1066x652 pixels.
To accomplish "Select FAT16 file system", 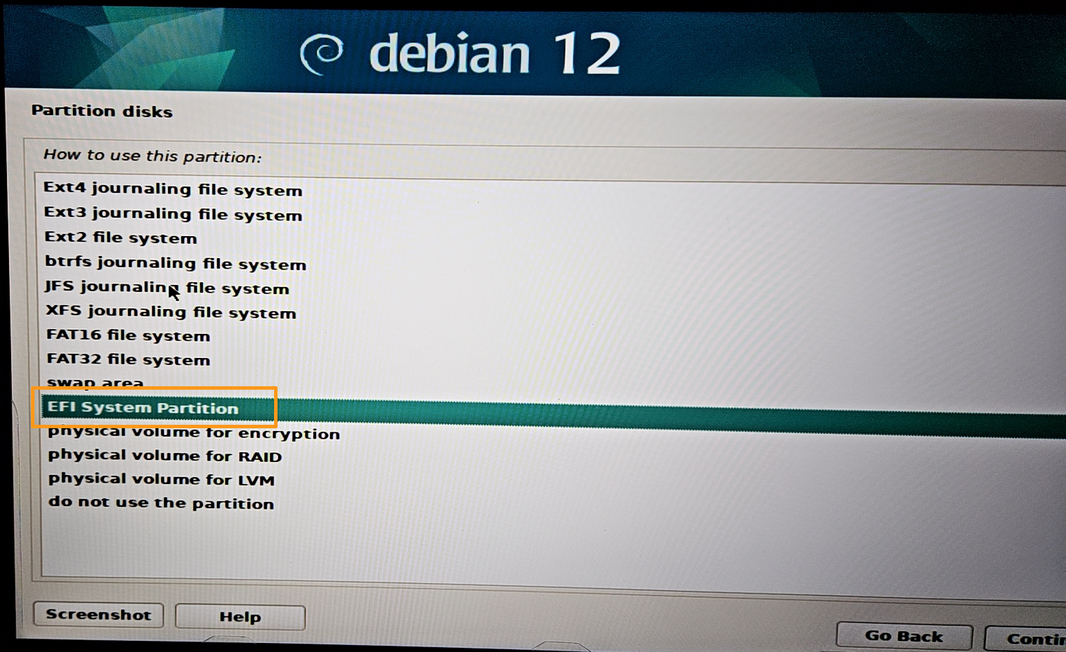I will pos(128,336).
